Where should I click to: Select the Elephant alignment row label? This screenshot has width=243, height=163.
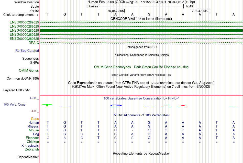point(32,138)
